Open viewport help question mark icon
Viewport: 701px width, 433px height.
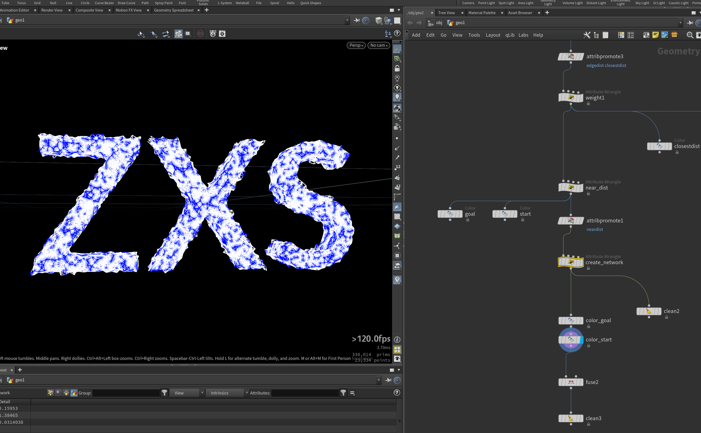point(397,33)
